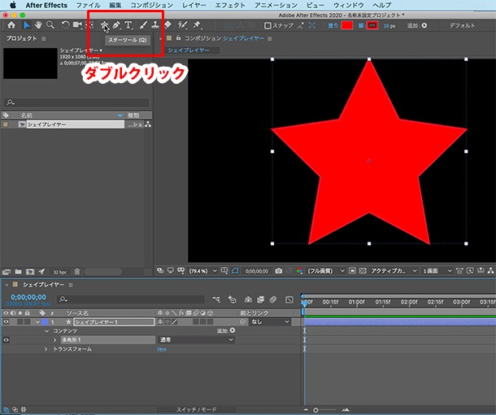Expand the 多角形 1 property group
The width and height of the screenshot is (496, 415).
[54, 340]
